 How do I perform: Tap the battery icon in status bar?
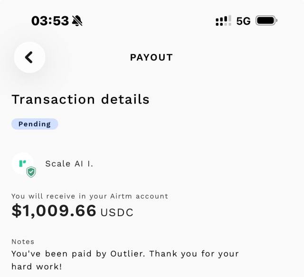(266, 21)
